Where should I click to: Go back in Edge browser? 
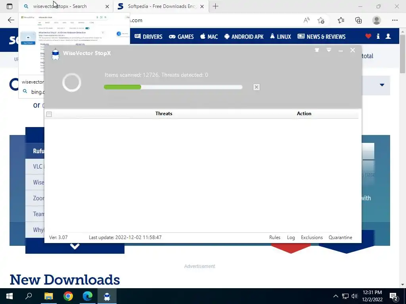pyautogui.click(x=11, y=20)
